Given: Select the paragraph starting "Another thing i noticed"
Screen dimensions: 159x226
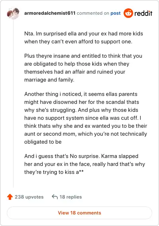Looking at the screenshot, I should (x=85, y=118).
